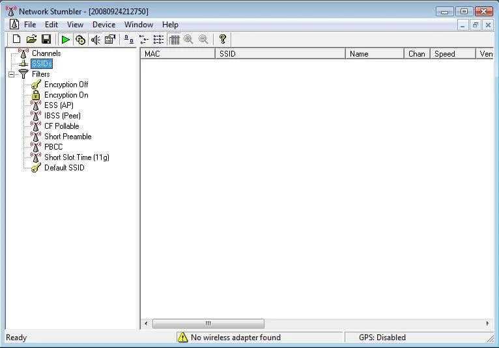Screen dimensions: 499x348
Task: Open the options properties toolbar icon
Action: (x=110, y=40)
